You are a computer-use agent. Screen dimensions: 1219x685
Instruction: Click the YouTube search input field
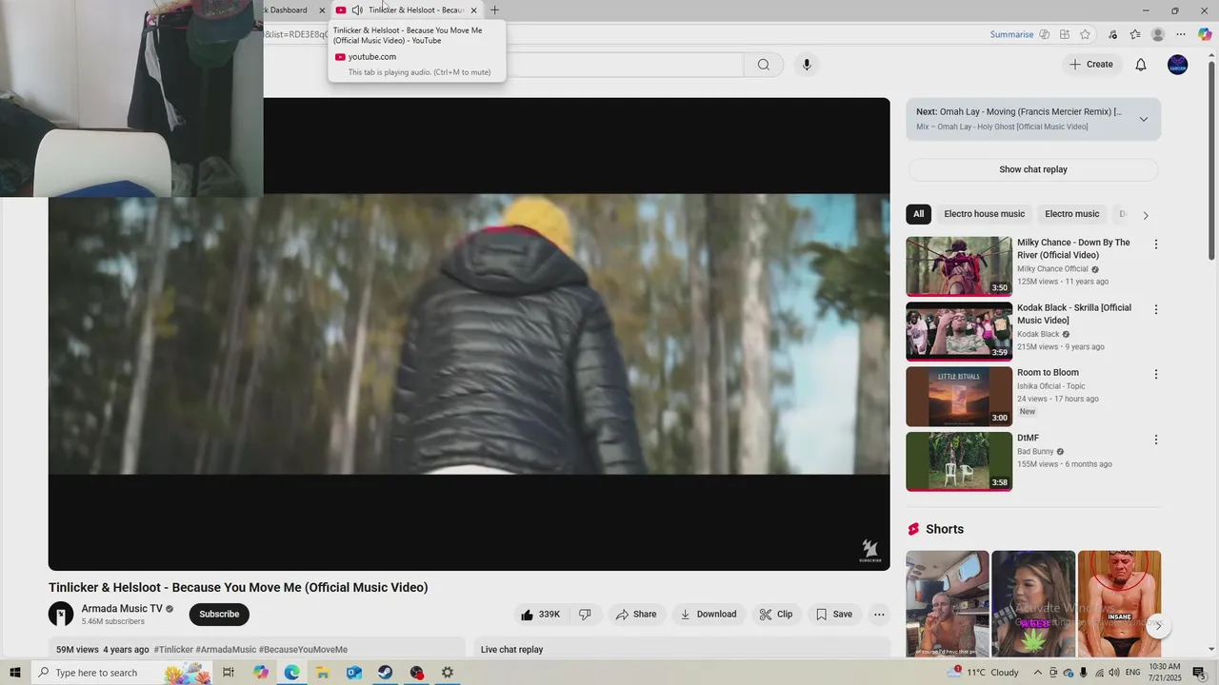(624, 65)
